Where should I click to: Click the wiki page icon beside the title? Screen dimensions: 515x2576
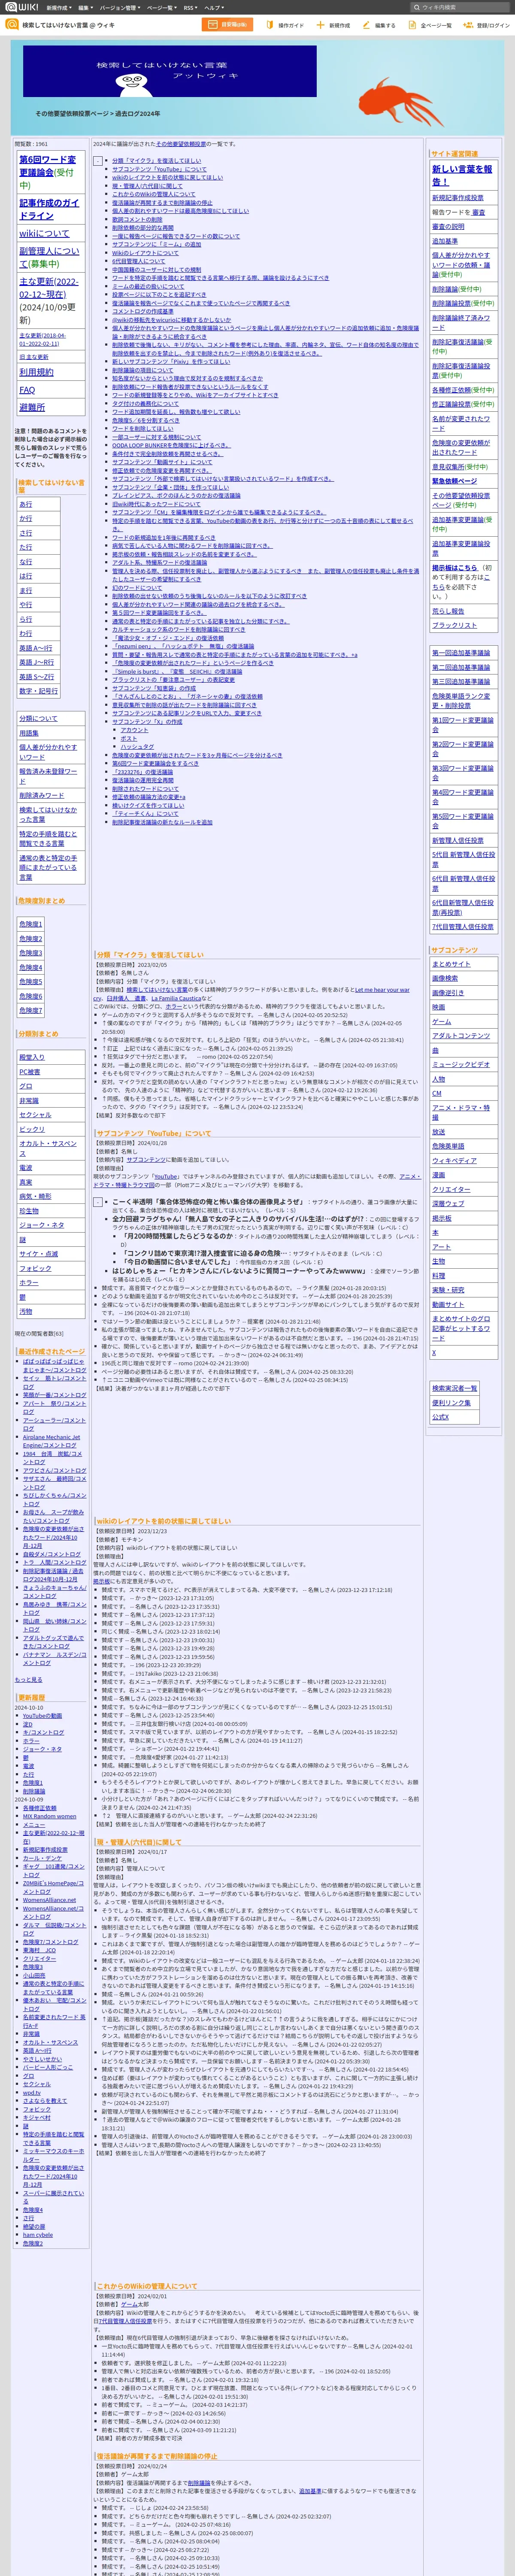click(12, 25)
